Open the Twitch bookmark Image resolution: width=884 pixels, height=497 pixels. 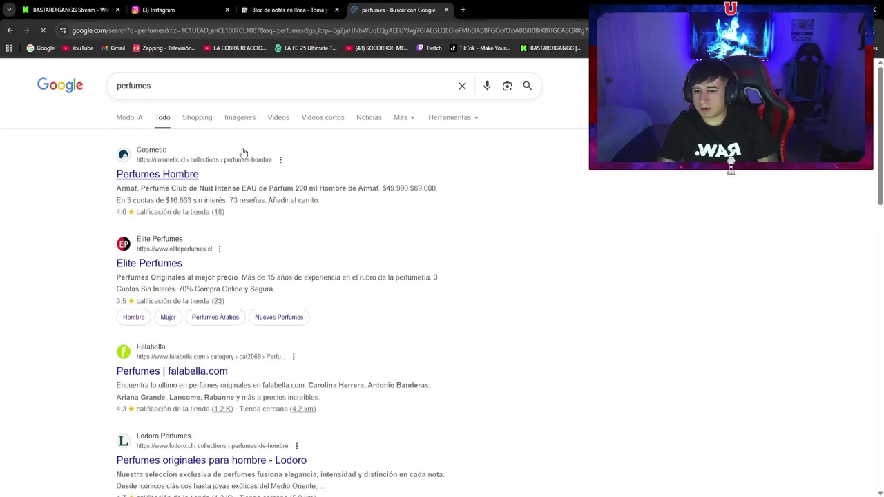click(428, 48)
